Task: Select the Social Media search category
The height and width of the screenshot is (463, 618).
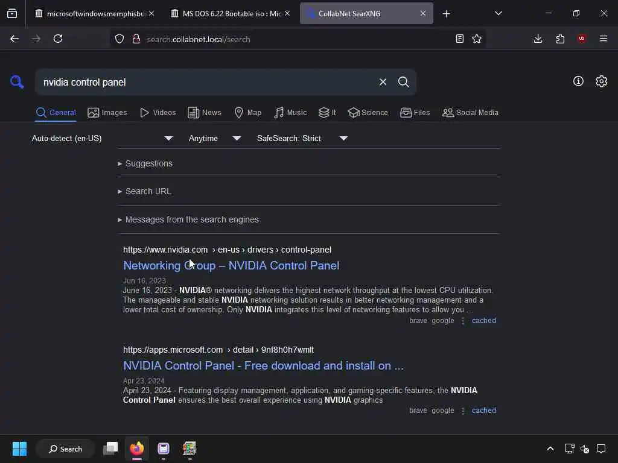Action: coord(470,113)
